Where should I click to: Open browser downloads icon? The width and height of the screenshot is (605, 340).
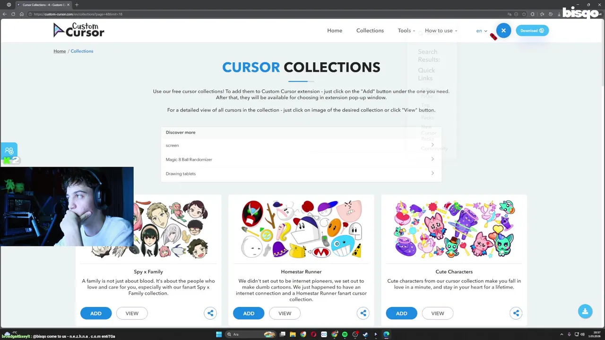559,14
